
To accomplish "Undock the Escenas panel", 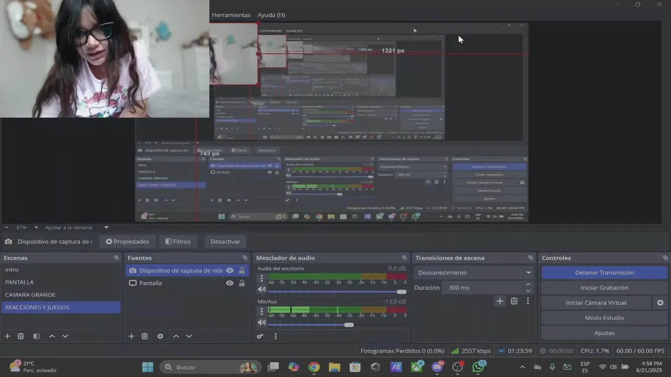I will point(116,258).
